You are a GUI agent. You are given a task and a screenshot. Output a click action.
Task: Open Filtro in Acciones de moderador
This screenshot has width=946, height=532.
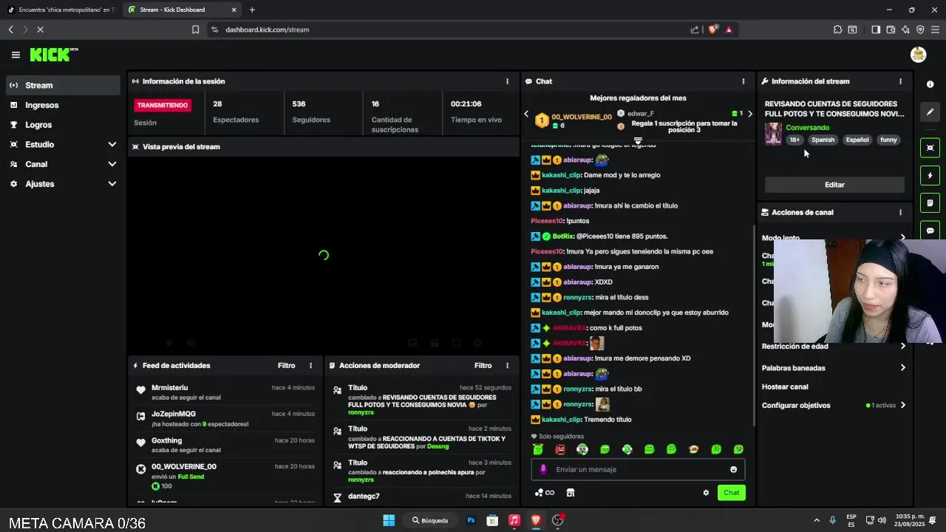click(x=483, y=366)
